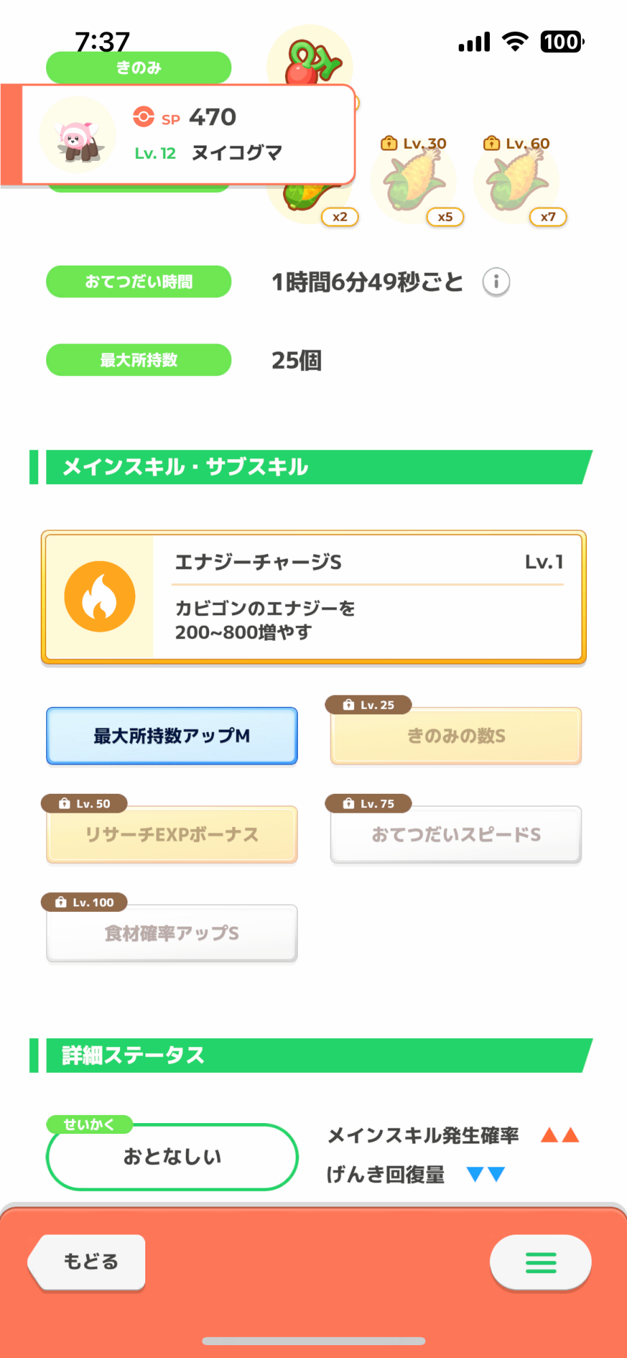The width and height of the screenshot is (627, 1358).
Task: Tap the locked リサーチEXPボーナス sub skill
Action: pos(172,834)
